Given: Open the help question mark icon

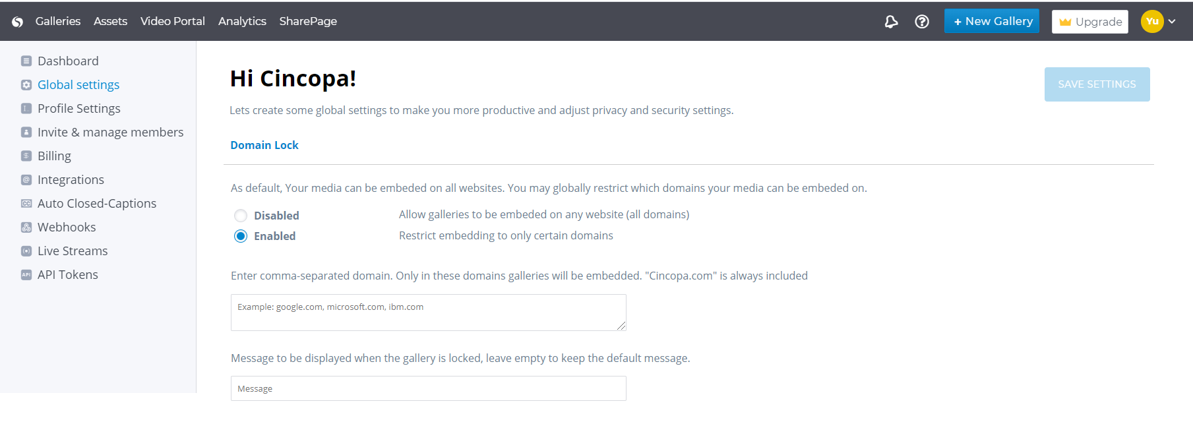Looking at the screenshot, I should 922,22.
